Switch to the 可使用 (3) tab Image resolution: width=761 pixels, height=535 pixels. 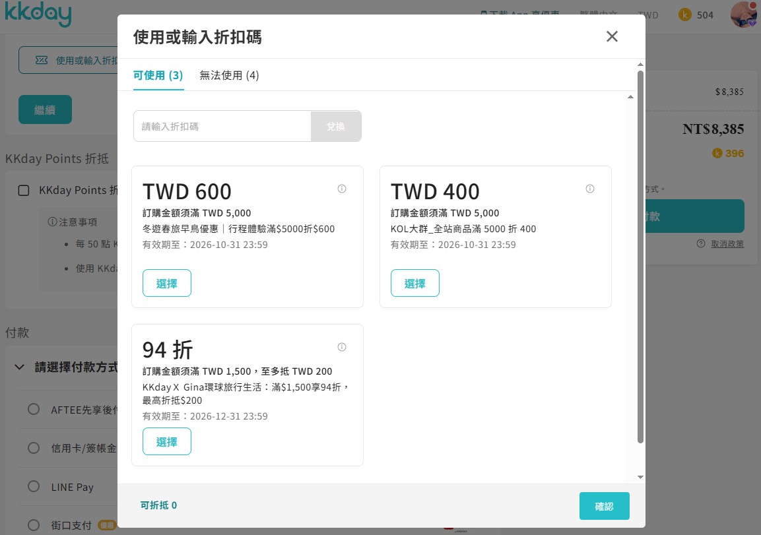[x=158, y=75]
